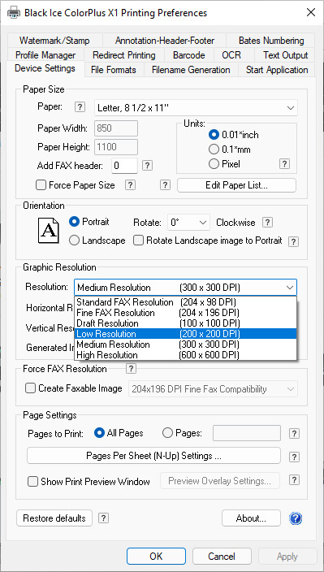
Task: Click the Edit Paper List button
Action: [236, 185]
